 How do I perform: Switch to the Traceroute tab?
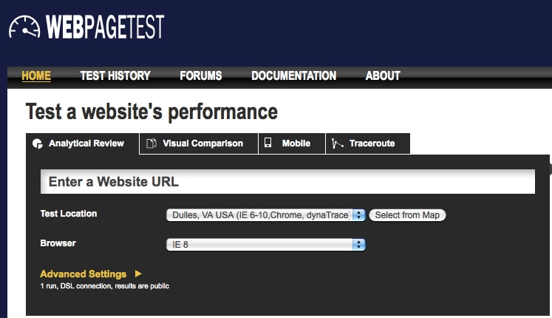[368, 143]
